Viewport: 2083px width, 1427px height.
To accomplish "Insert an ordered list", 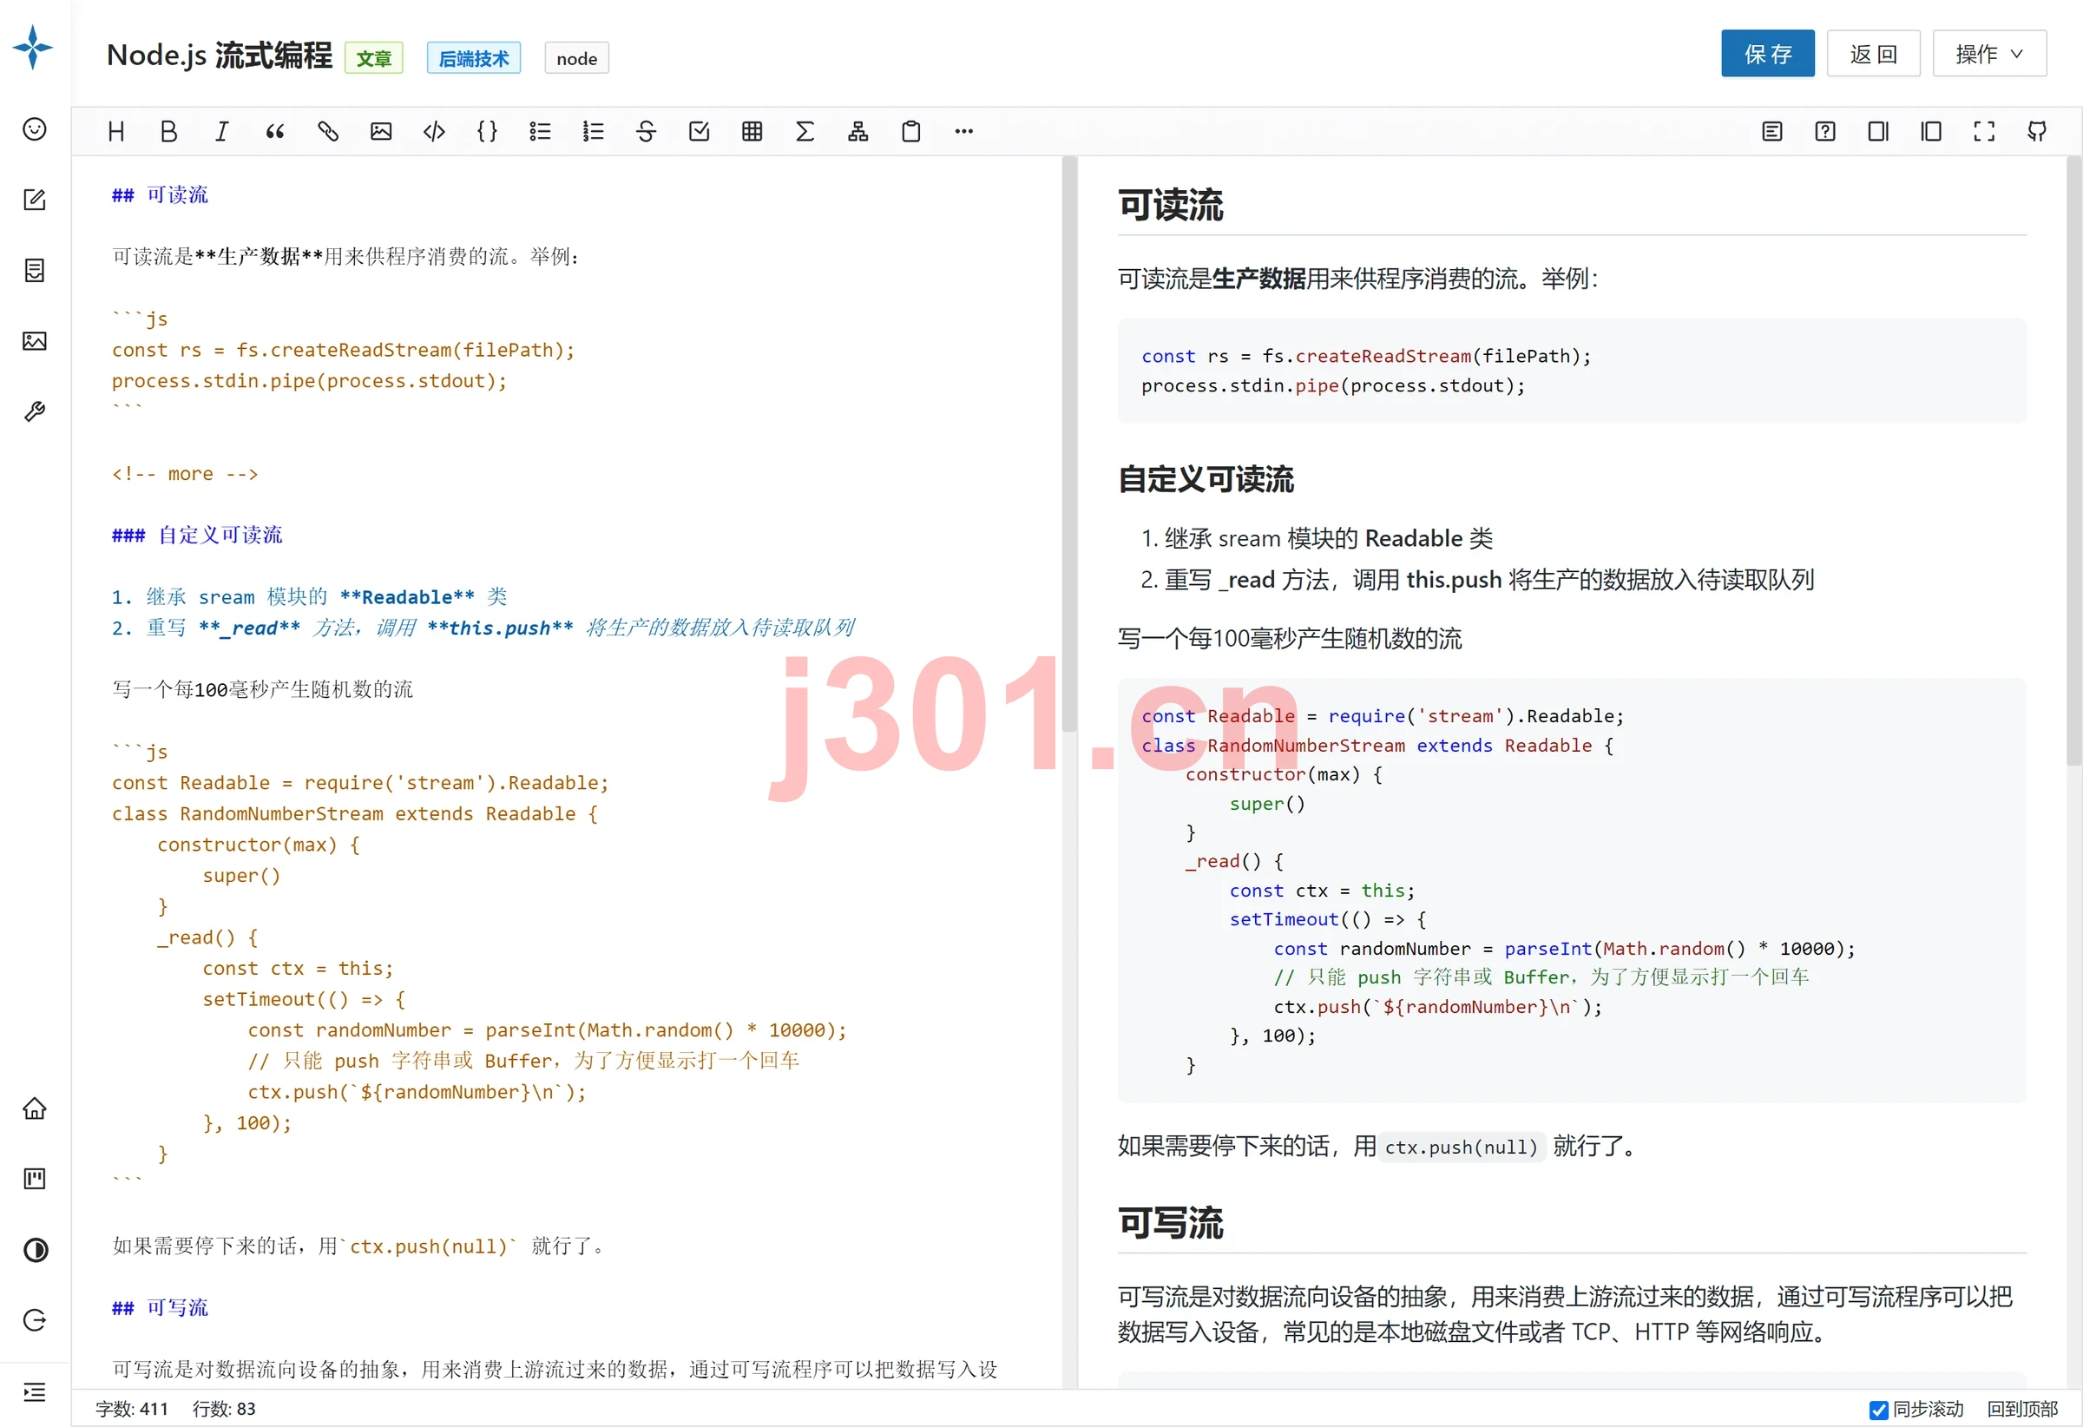I will pyautogui.click(x=594, y=132).
